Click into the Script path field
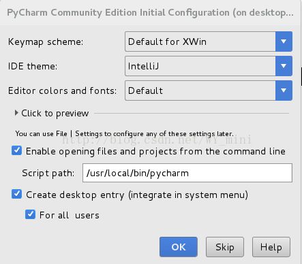 coord(187,173)
